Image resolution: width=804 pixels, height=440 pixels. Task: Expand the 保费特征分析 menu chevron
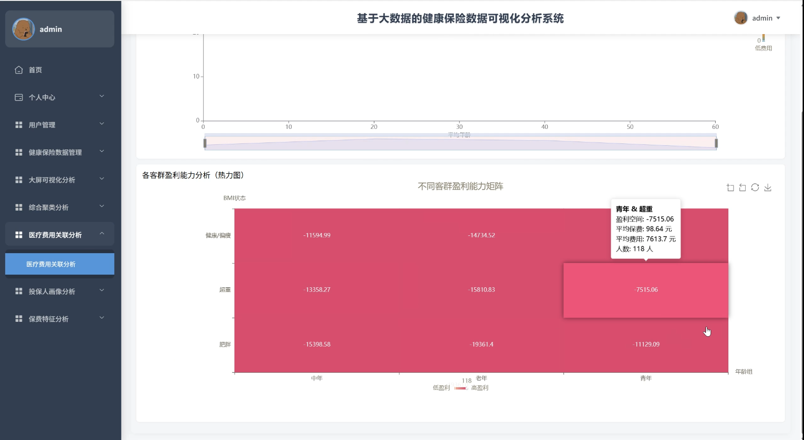(x=102, y=318)
